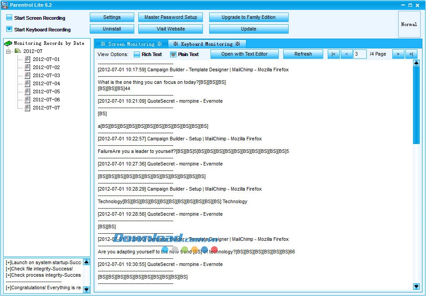Image resolution: width=426 pixels, height=296 pixels.
Task: Select the Plain Text view option
Action: (173, 54)
